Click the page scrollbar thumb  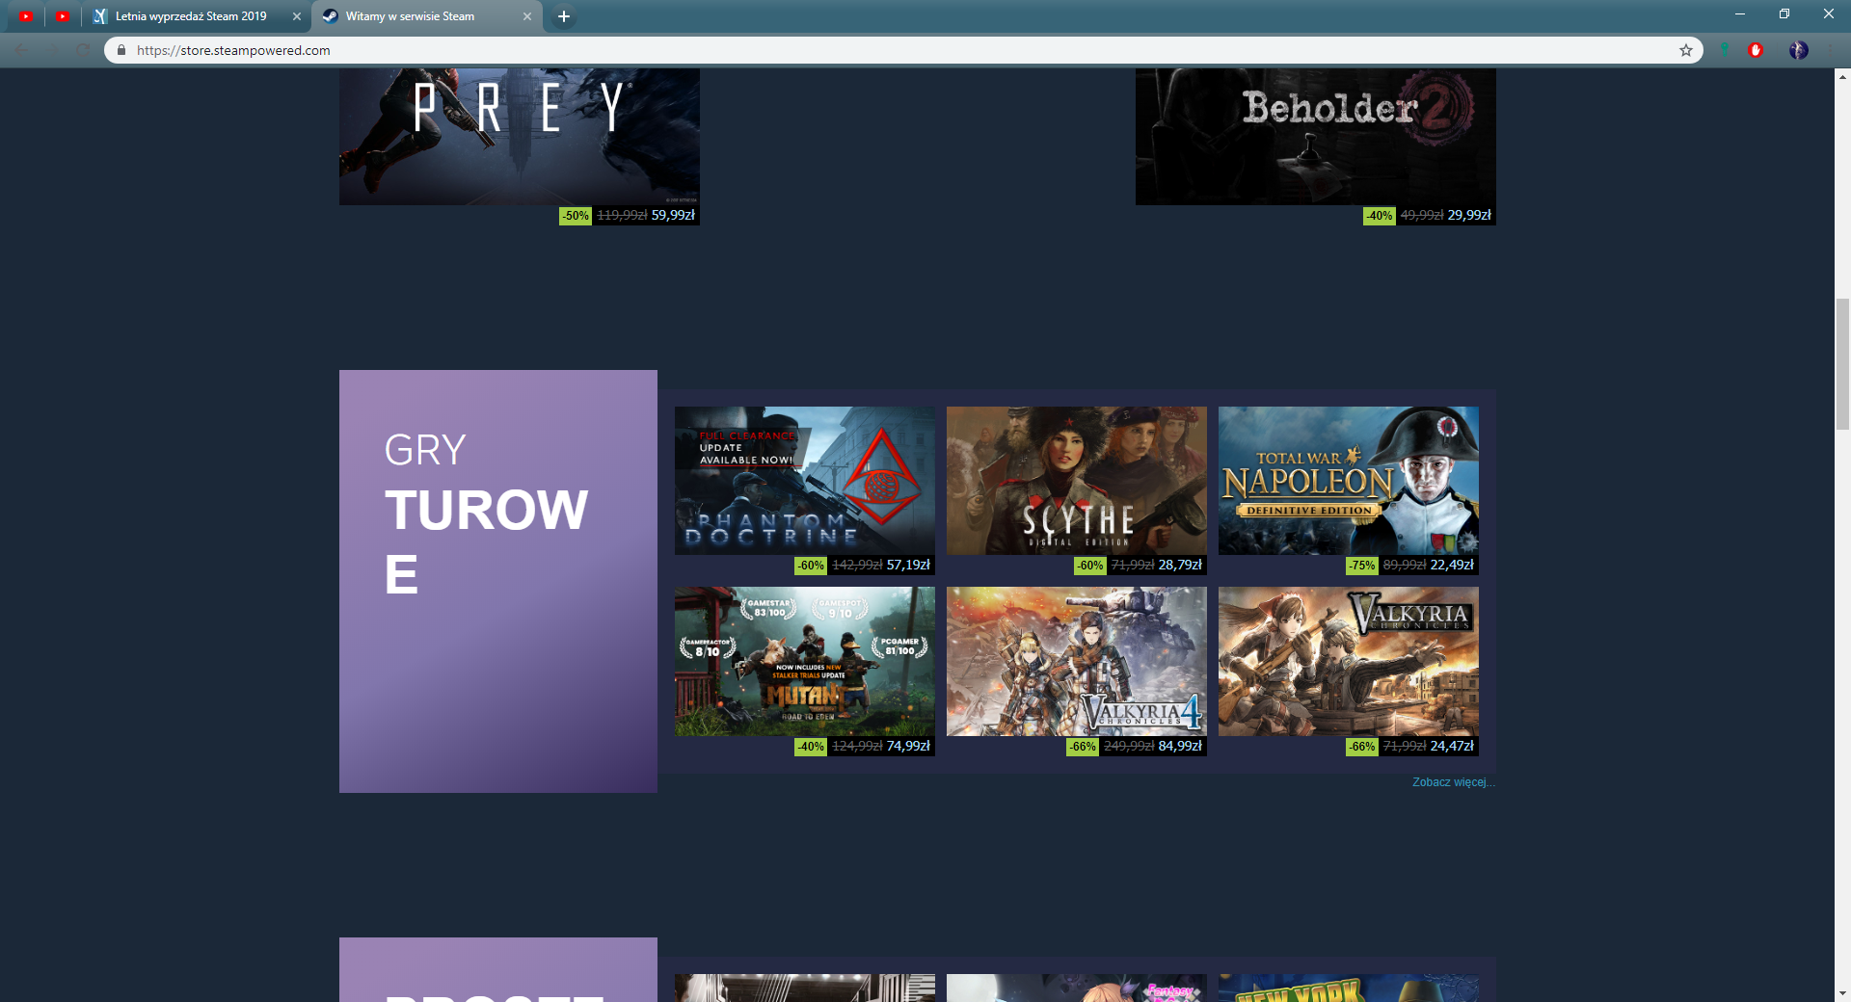1842,364
